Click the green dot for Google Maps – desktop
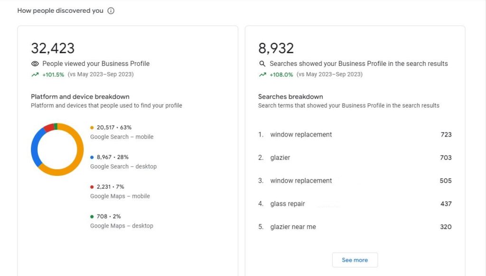The image size is (486, 276). 92,217
